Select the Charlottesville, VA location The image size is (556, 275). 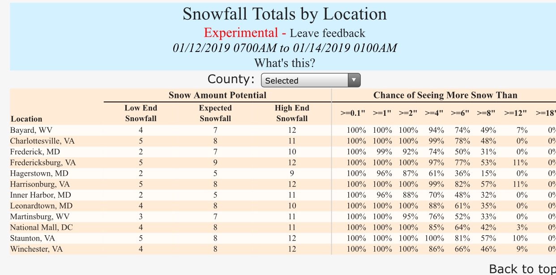click(43, 141)
